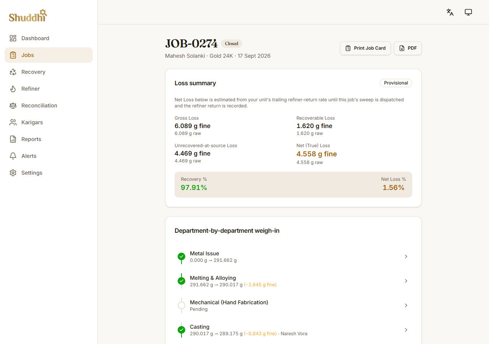This screenshot has width=489, height=344.
Task: Click the Gross Loss 6.089 g raw value
Action: (188, 133)
